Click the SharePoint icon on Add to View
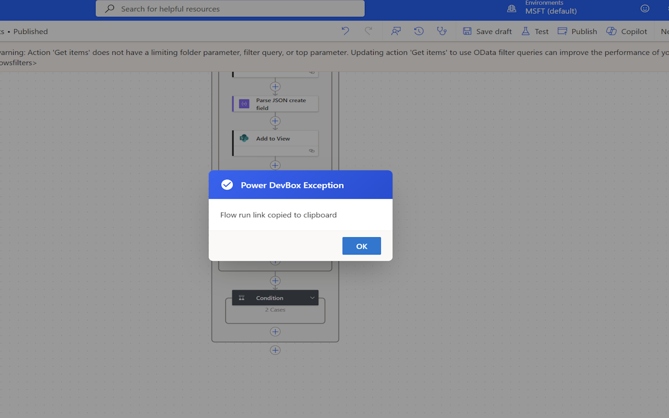This screenshot has height=418, width=669. 244,138
